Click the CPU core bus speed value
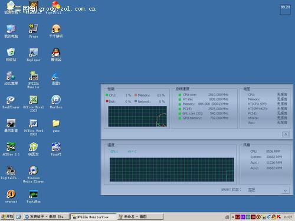The width and height of the screenshot is (295, 221). 218,95
